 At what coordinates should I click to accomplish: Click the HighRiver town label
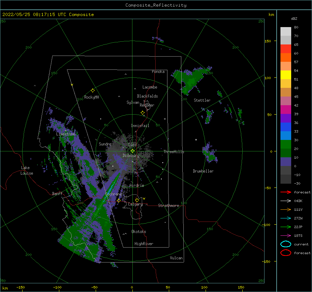coord(144,244)
